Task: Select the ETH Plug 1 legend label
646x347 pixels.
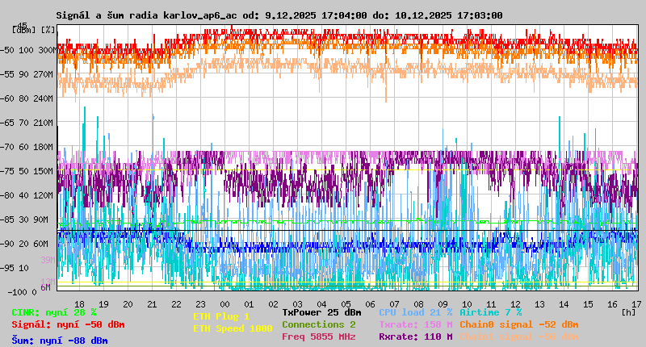Action: click(x=221, y=316)
